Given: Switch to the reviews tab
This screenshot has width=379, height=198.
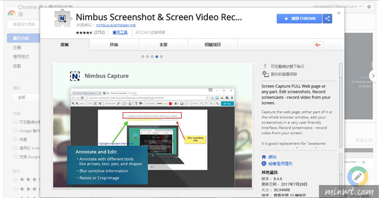Looking at the screenshot, I should 114,45.
